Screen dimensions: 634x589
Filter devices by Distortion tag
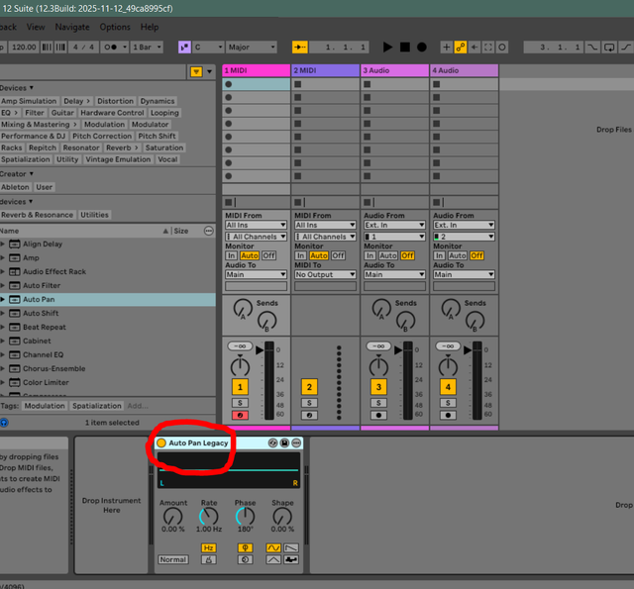(115, 101)
